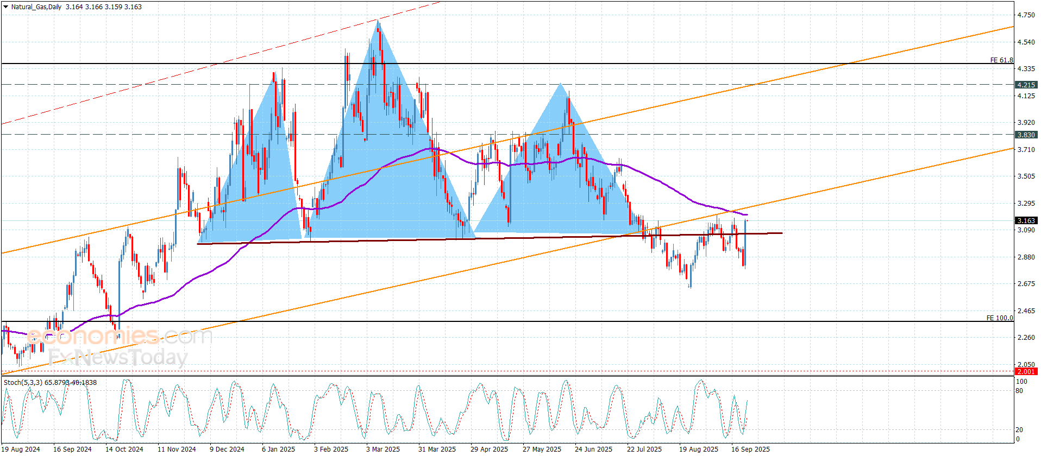
Task: Click the 2.465 price scale value
Action: 1026,311
